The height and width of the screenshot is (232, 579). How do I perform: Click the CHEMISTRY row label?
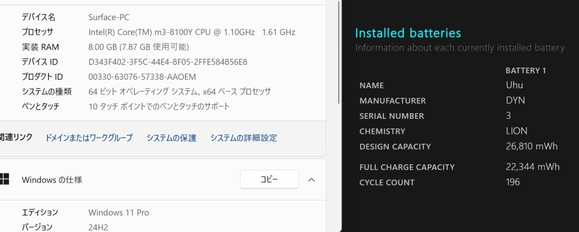click(382, 131)
